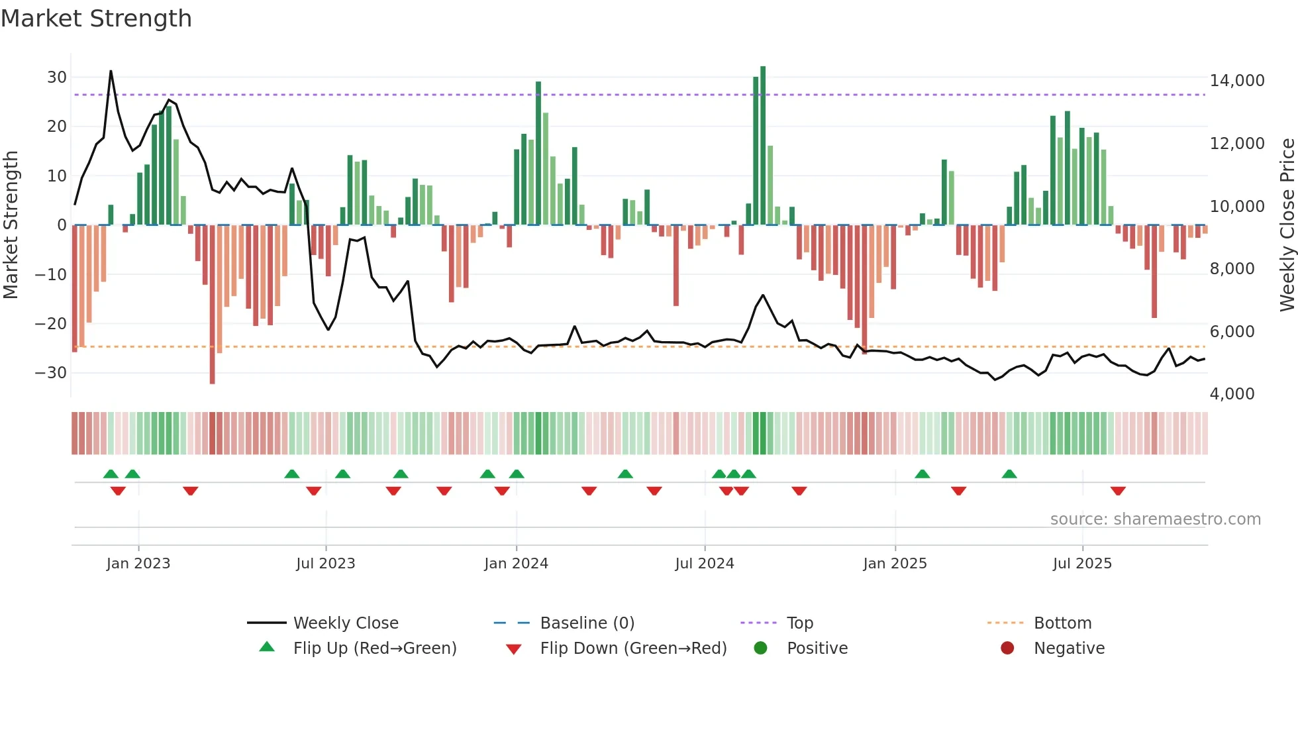Click the orange dotted Bottom legend line sample
The width and height of the screenshot is (1298, 730).
1005,623
